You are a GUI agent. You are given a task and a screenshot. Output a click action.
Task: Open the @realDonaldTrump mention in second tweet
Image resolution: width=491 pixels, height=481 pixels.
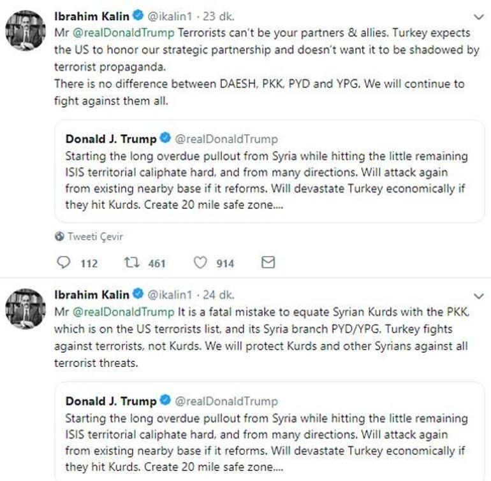click(x=123, y=312)
